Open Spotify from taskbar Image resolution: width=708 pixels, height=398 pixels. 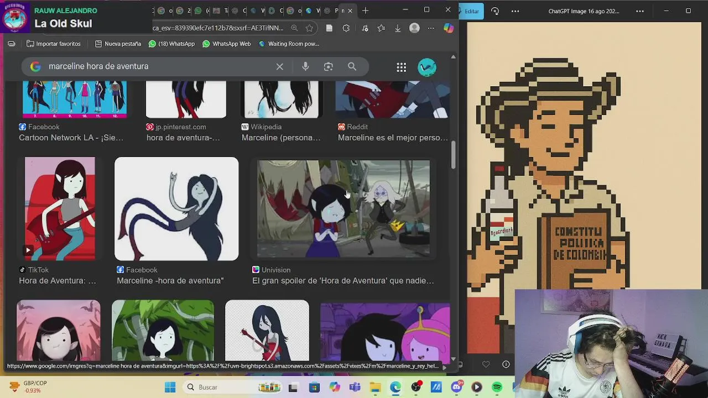[497, 387]
